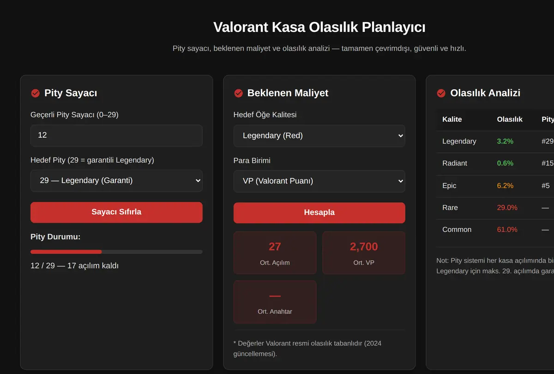Click the Ort. Açılım result card
554x374 pixels.
275,253
